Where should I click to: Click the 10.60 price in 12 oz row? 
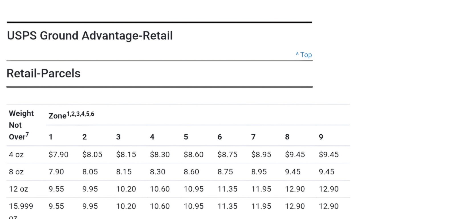pyautogui.click(x=160, y=189)
